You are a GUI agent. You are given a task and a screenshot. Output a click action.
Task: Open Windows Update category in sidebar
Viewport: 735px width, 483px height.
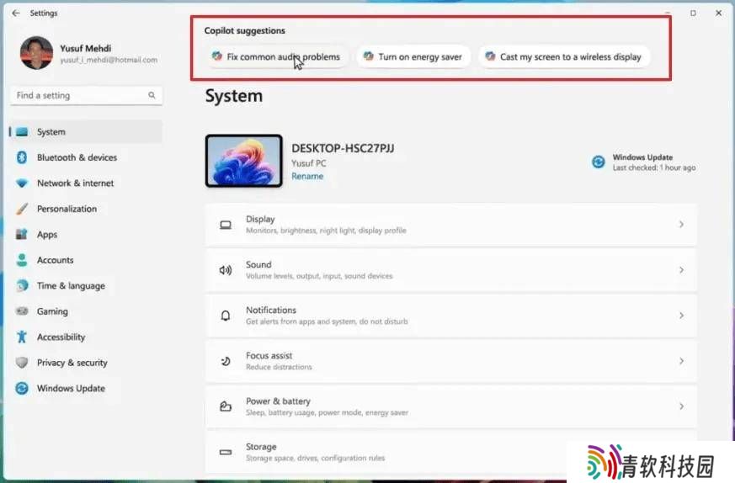[x=86, y=389]
